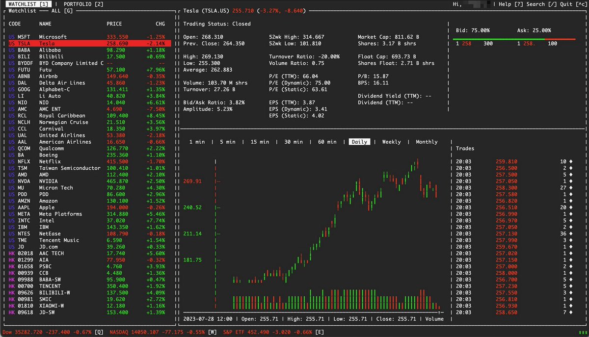This screenshot has height=337, width=589.
Task: Select the ABNB Airbnb row
Action: pos(89,76)
